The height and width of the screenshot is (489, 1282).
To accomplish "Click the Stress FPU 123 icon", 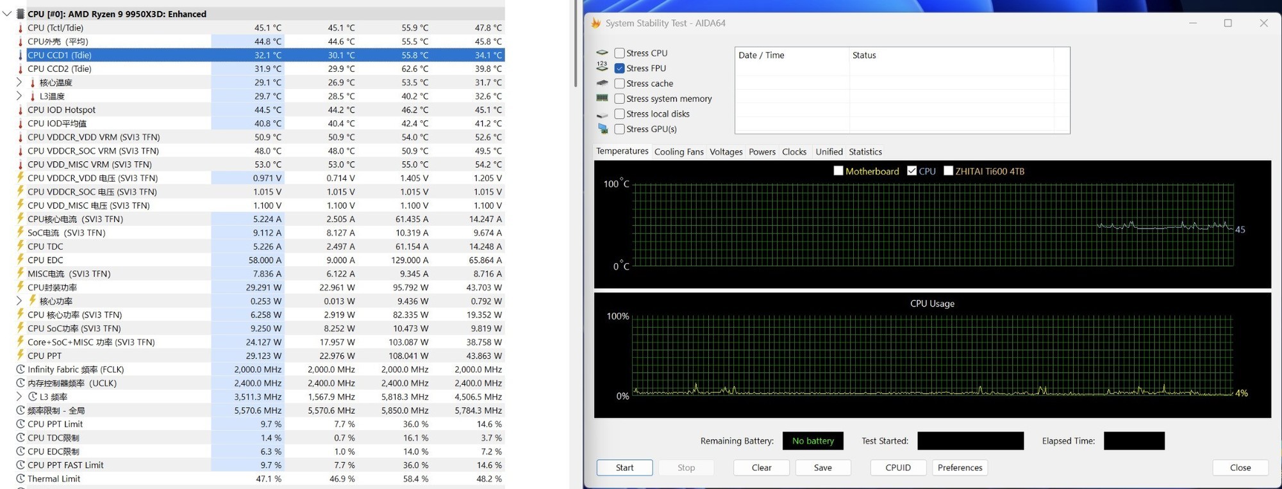I will (x=602, y=66).
